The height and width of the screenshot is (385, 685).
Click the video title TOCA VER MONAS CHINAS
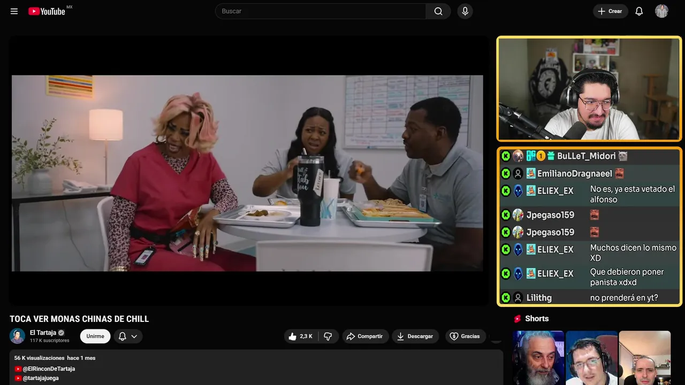click(x=79, y=319)
